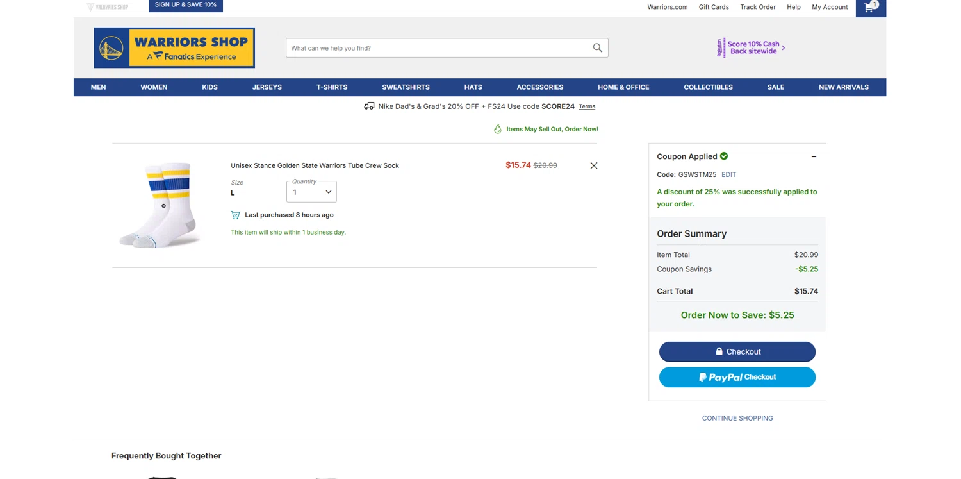Click the Warriors Shop logo

(174, 48)
